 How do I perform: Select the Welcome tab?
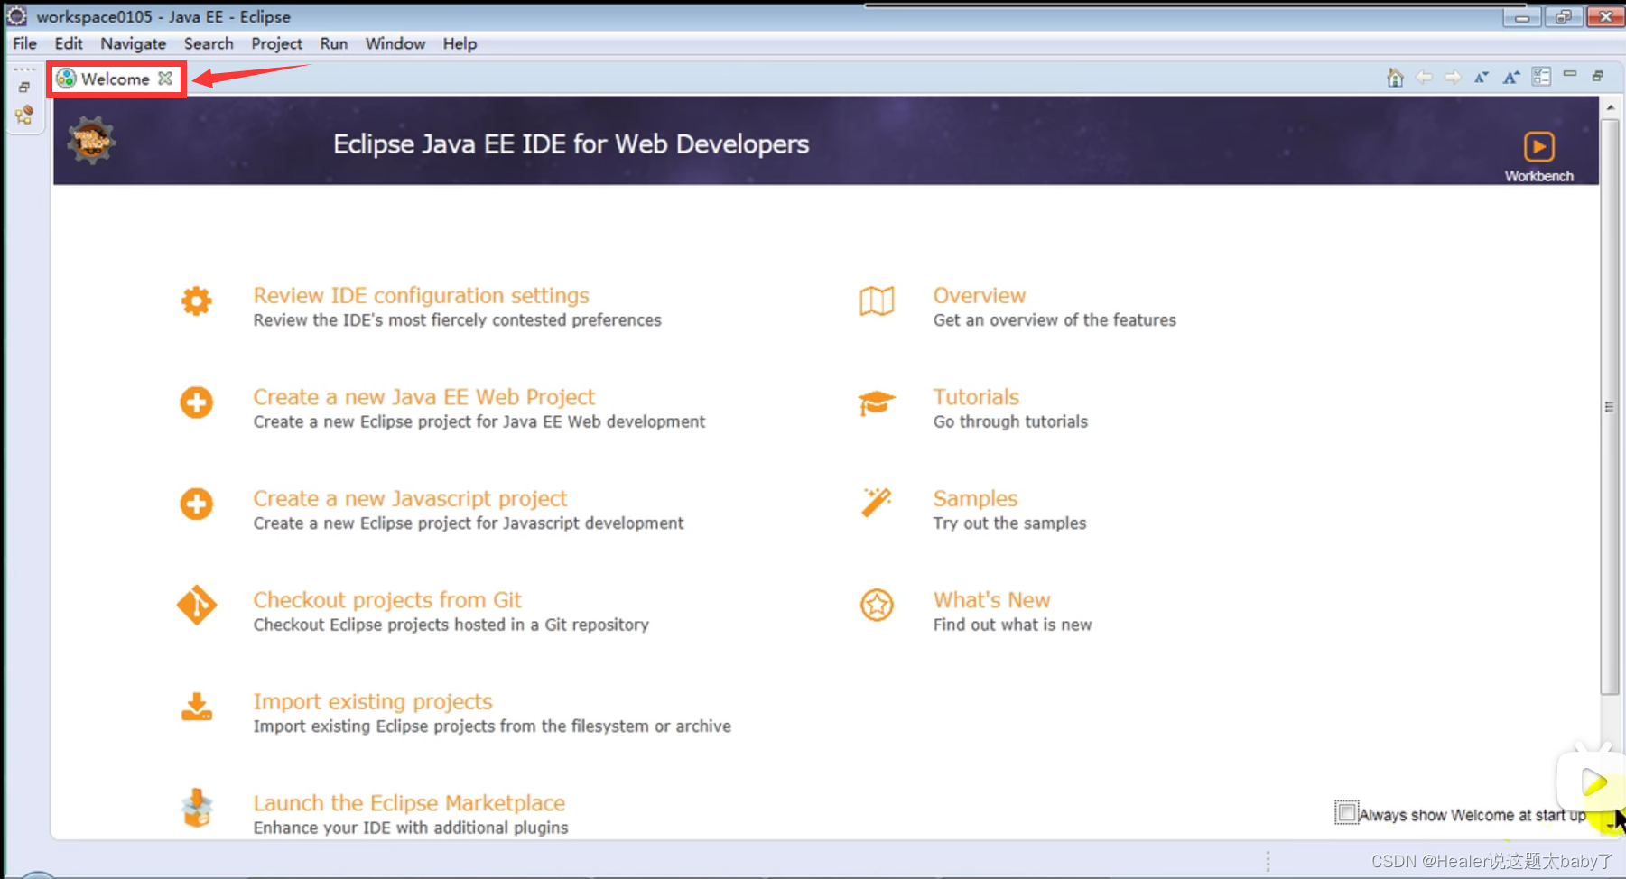coord(115,79)
